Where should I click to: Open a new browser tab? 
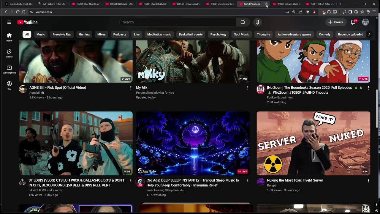coord(340,4)
